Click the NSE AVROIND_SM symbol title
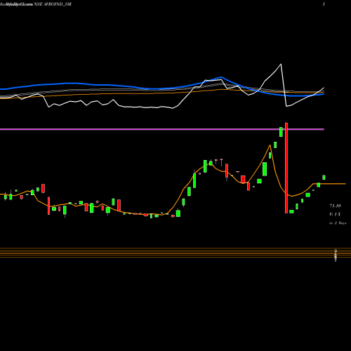This screenshot has width=351, height=351. (x=53, y=4)
